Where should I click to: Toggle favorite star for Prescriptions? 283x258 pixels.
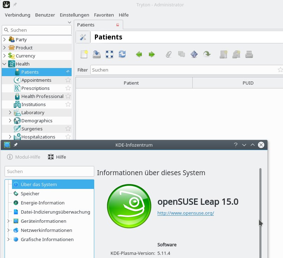pyautogui.click(x=68, y=88)
